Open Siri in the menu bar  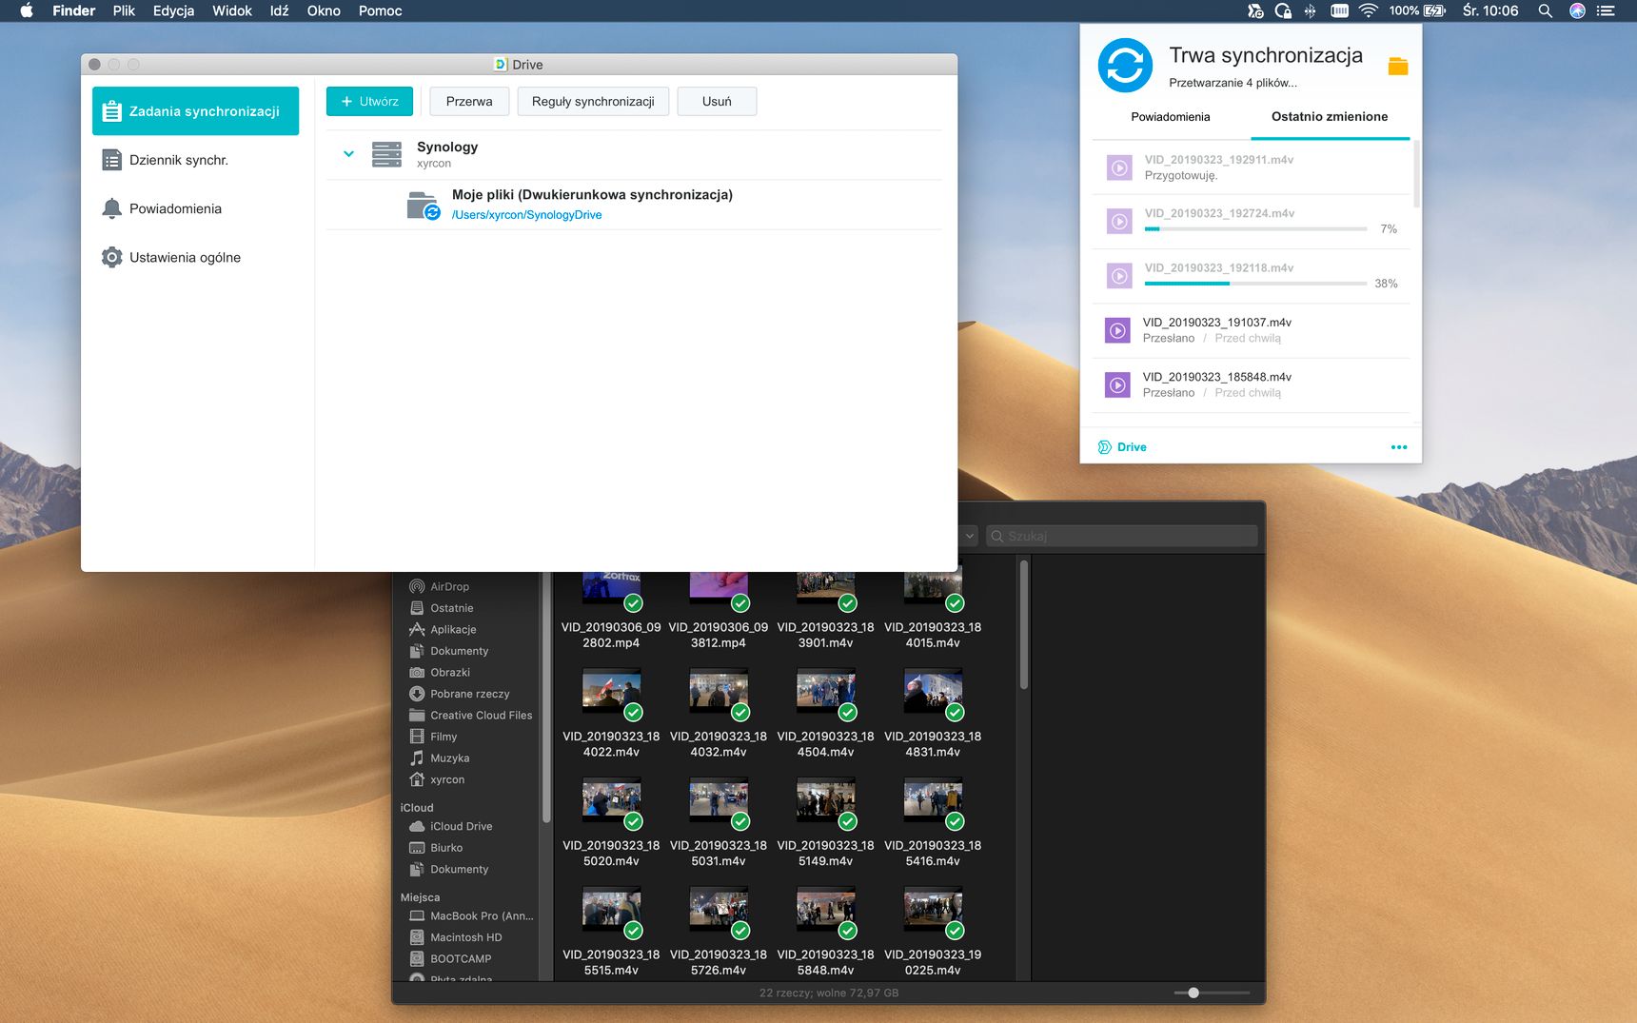coord(1577,10)
